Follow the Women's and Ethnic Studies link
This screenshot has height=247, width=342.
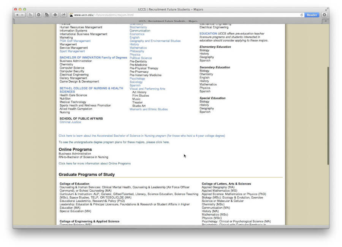(149, 109)
